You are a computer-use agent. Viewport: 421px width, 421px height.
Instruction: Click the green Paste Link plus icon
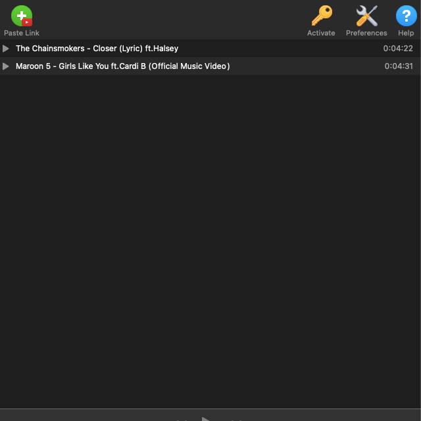pyautogui.click(x=20, y=14)
